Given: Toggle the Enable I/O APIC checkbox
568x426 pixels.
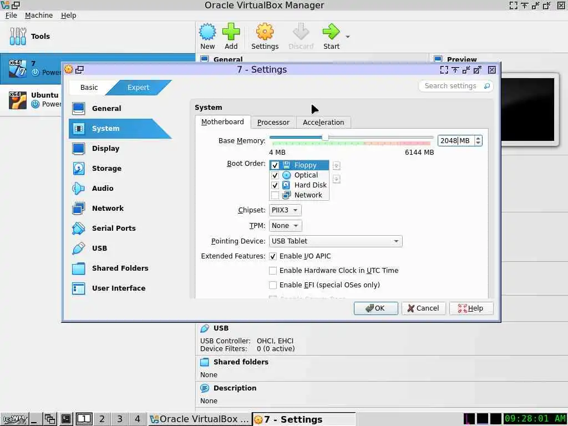Looking at the screenshot, I should 273,256.
